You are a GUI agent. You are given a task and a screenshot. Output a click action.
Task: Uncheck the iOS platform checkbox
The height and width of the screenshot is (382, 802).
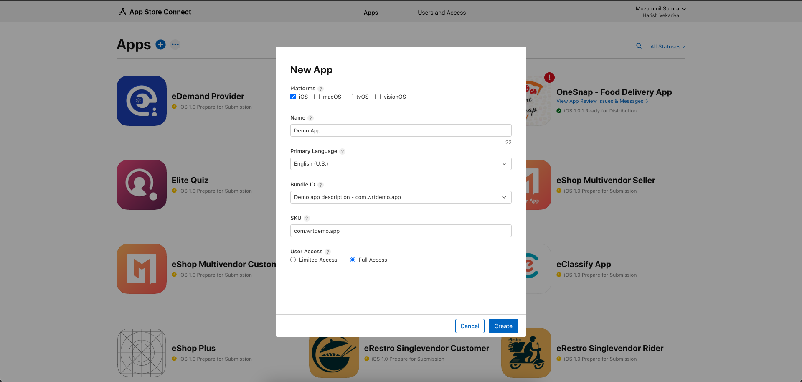[x=293, y=97]
